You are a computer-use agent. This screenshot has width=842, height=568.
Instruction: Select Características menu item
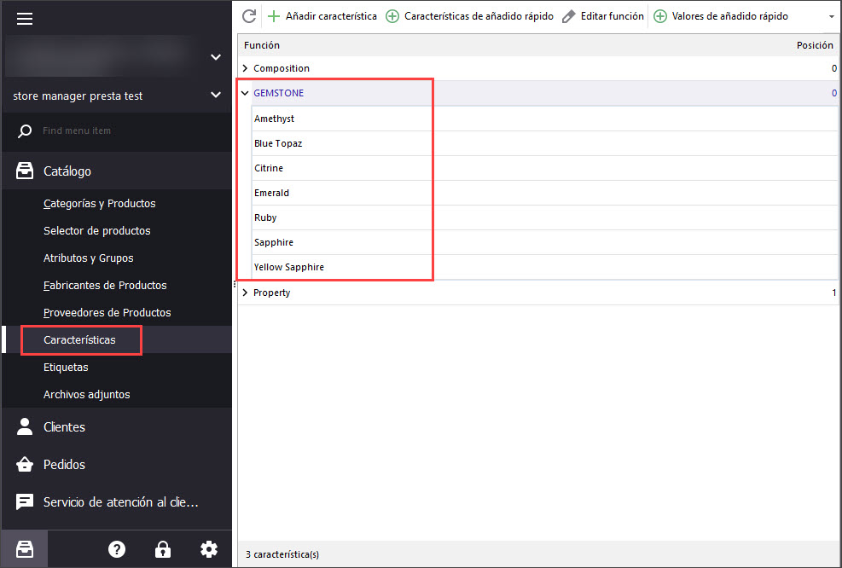click(x=79, y=339)
